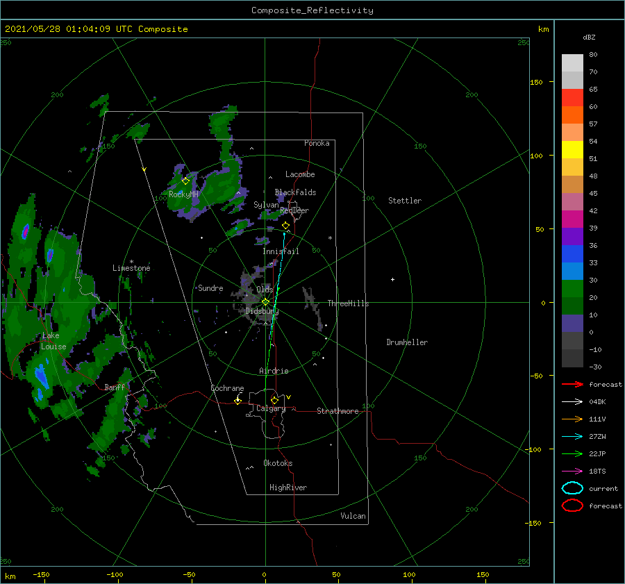Click the Cochrane label
The width and height of the screenshot is (625, 584).
[x=227, y=388]
